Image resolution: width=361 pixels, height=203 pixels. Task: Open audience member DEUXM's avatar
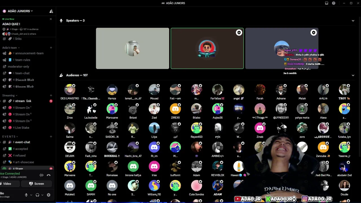(70, 147)
